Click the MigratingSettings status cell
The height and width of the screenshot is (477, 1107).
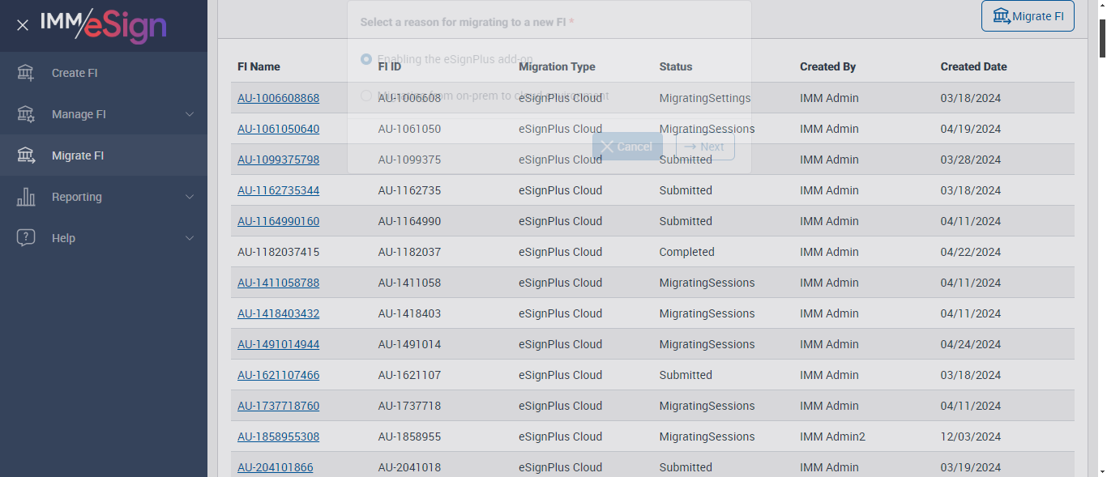[x=705, y=98]
